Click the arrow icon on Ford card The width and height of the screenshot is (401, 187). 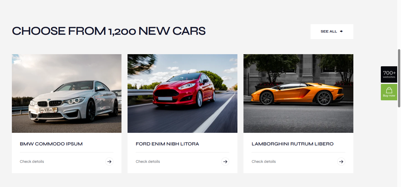tap(225, 162)
